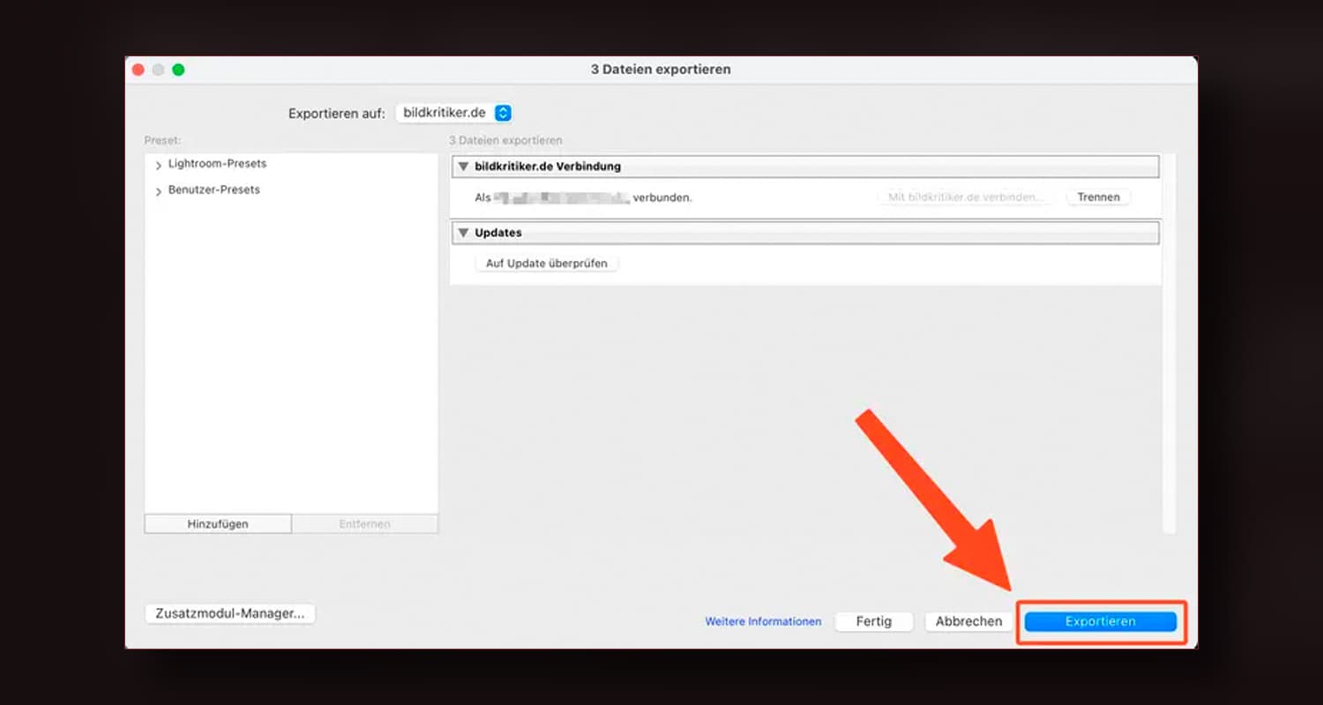The image size is (1323, 705).
Task: Expand the Benutzer-Presets chevron arrow
Action: click(x=158, y=191)
